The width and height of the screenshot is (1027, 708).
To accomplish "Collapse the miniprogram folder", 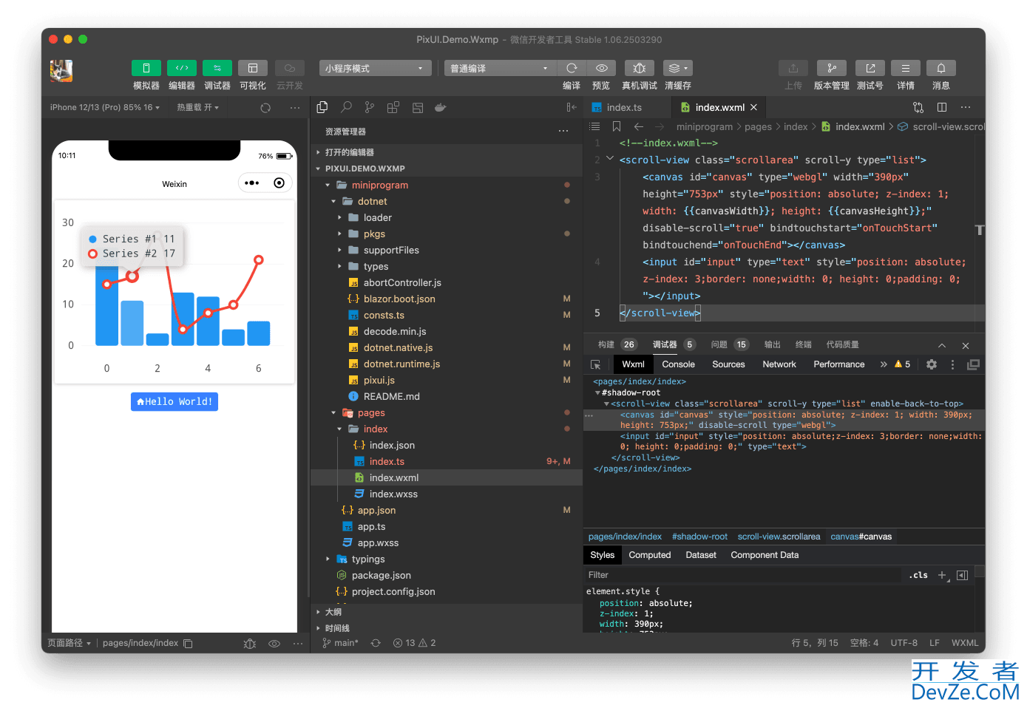I will [x=447, y=185].
